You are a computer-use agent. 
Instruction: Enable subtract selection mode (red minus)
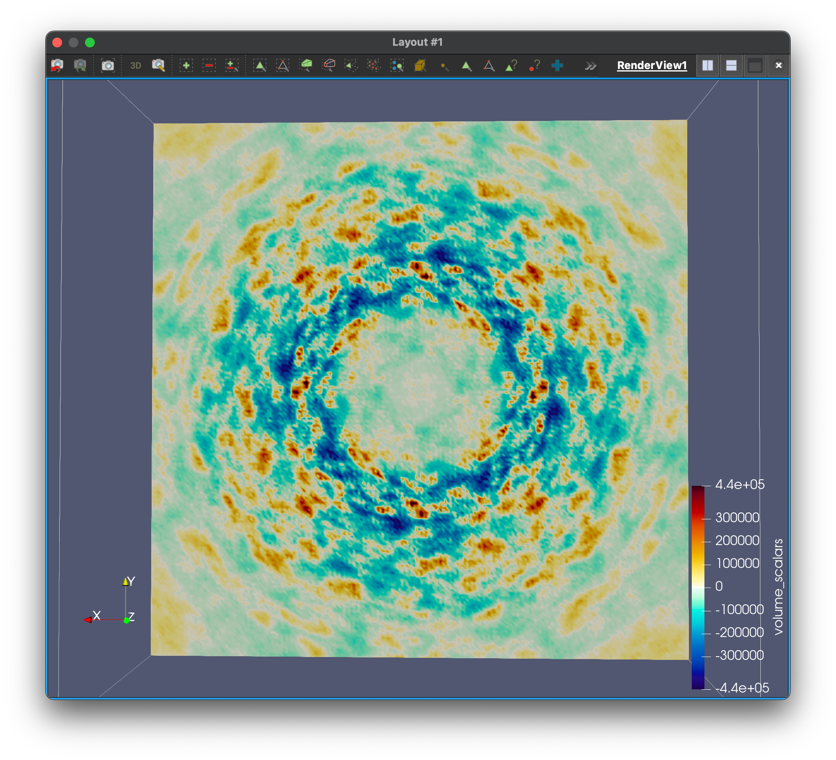tap(209, 65)
